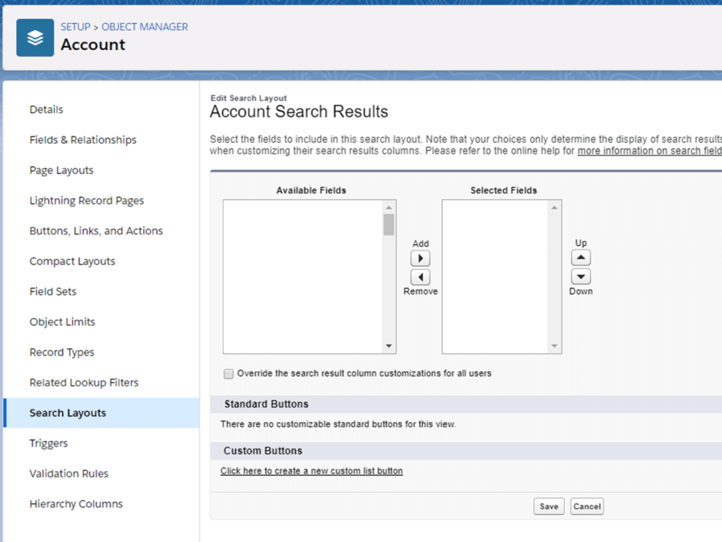Screen dimensions: 722x542
Task: Open Fields & Relationships section
Action: click(x=83, y=140)
